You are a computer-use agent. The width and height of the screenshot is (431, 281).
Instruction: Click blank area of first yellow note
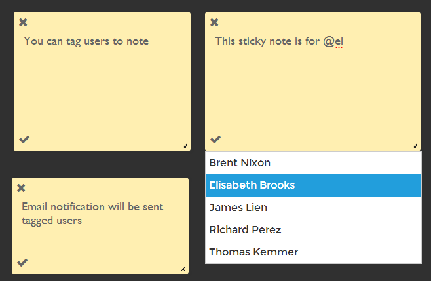tap(102, 91)
